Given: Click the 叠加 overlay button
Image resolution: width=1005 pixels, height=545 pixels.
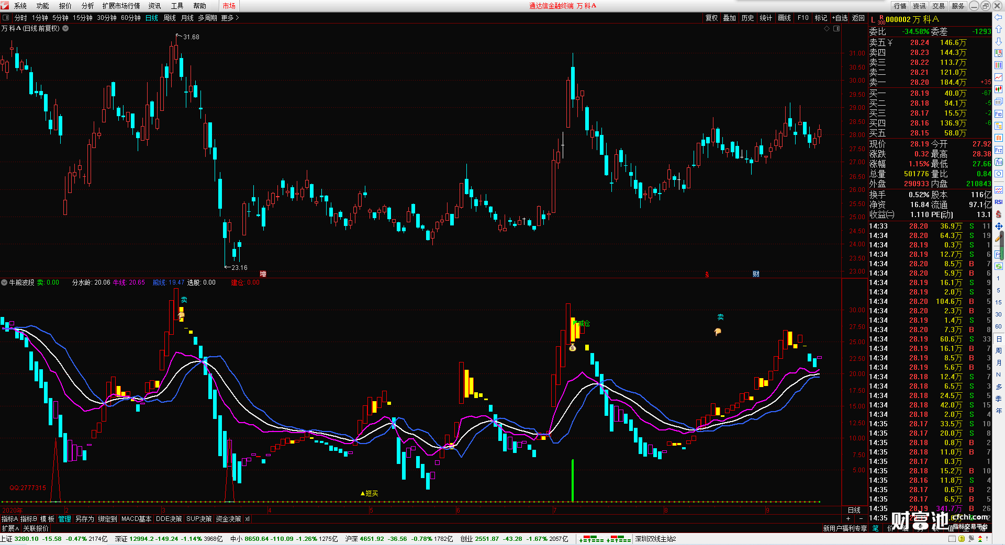Looking at the screenshot, I should pyautogui.click(x=730, y=18).
